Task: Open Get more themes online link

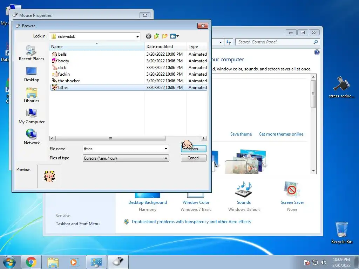Action: [x=281, y=134]
